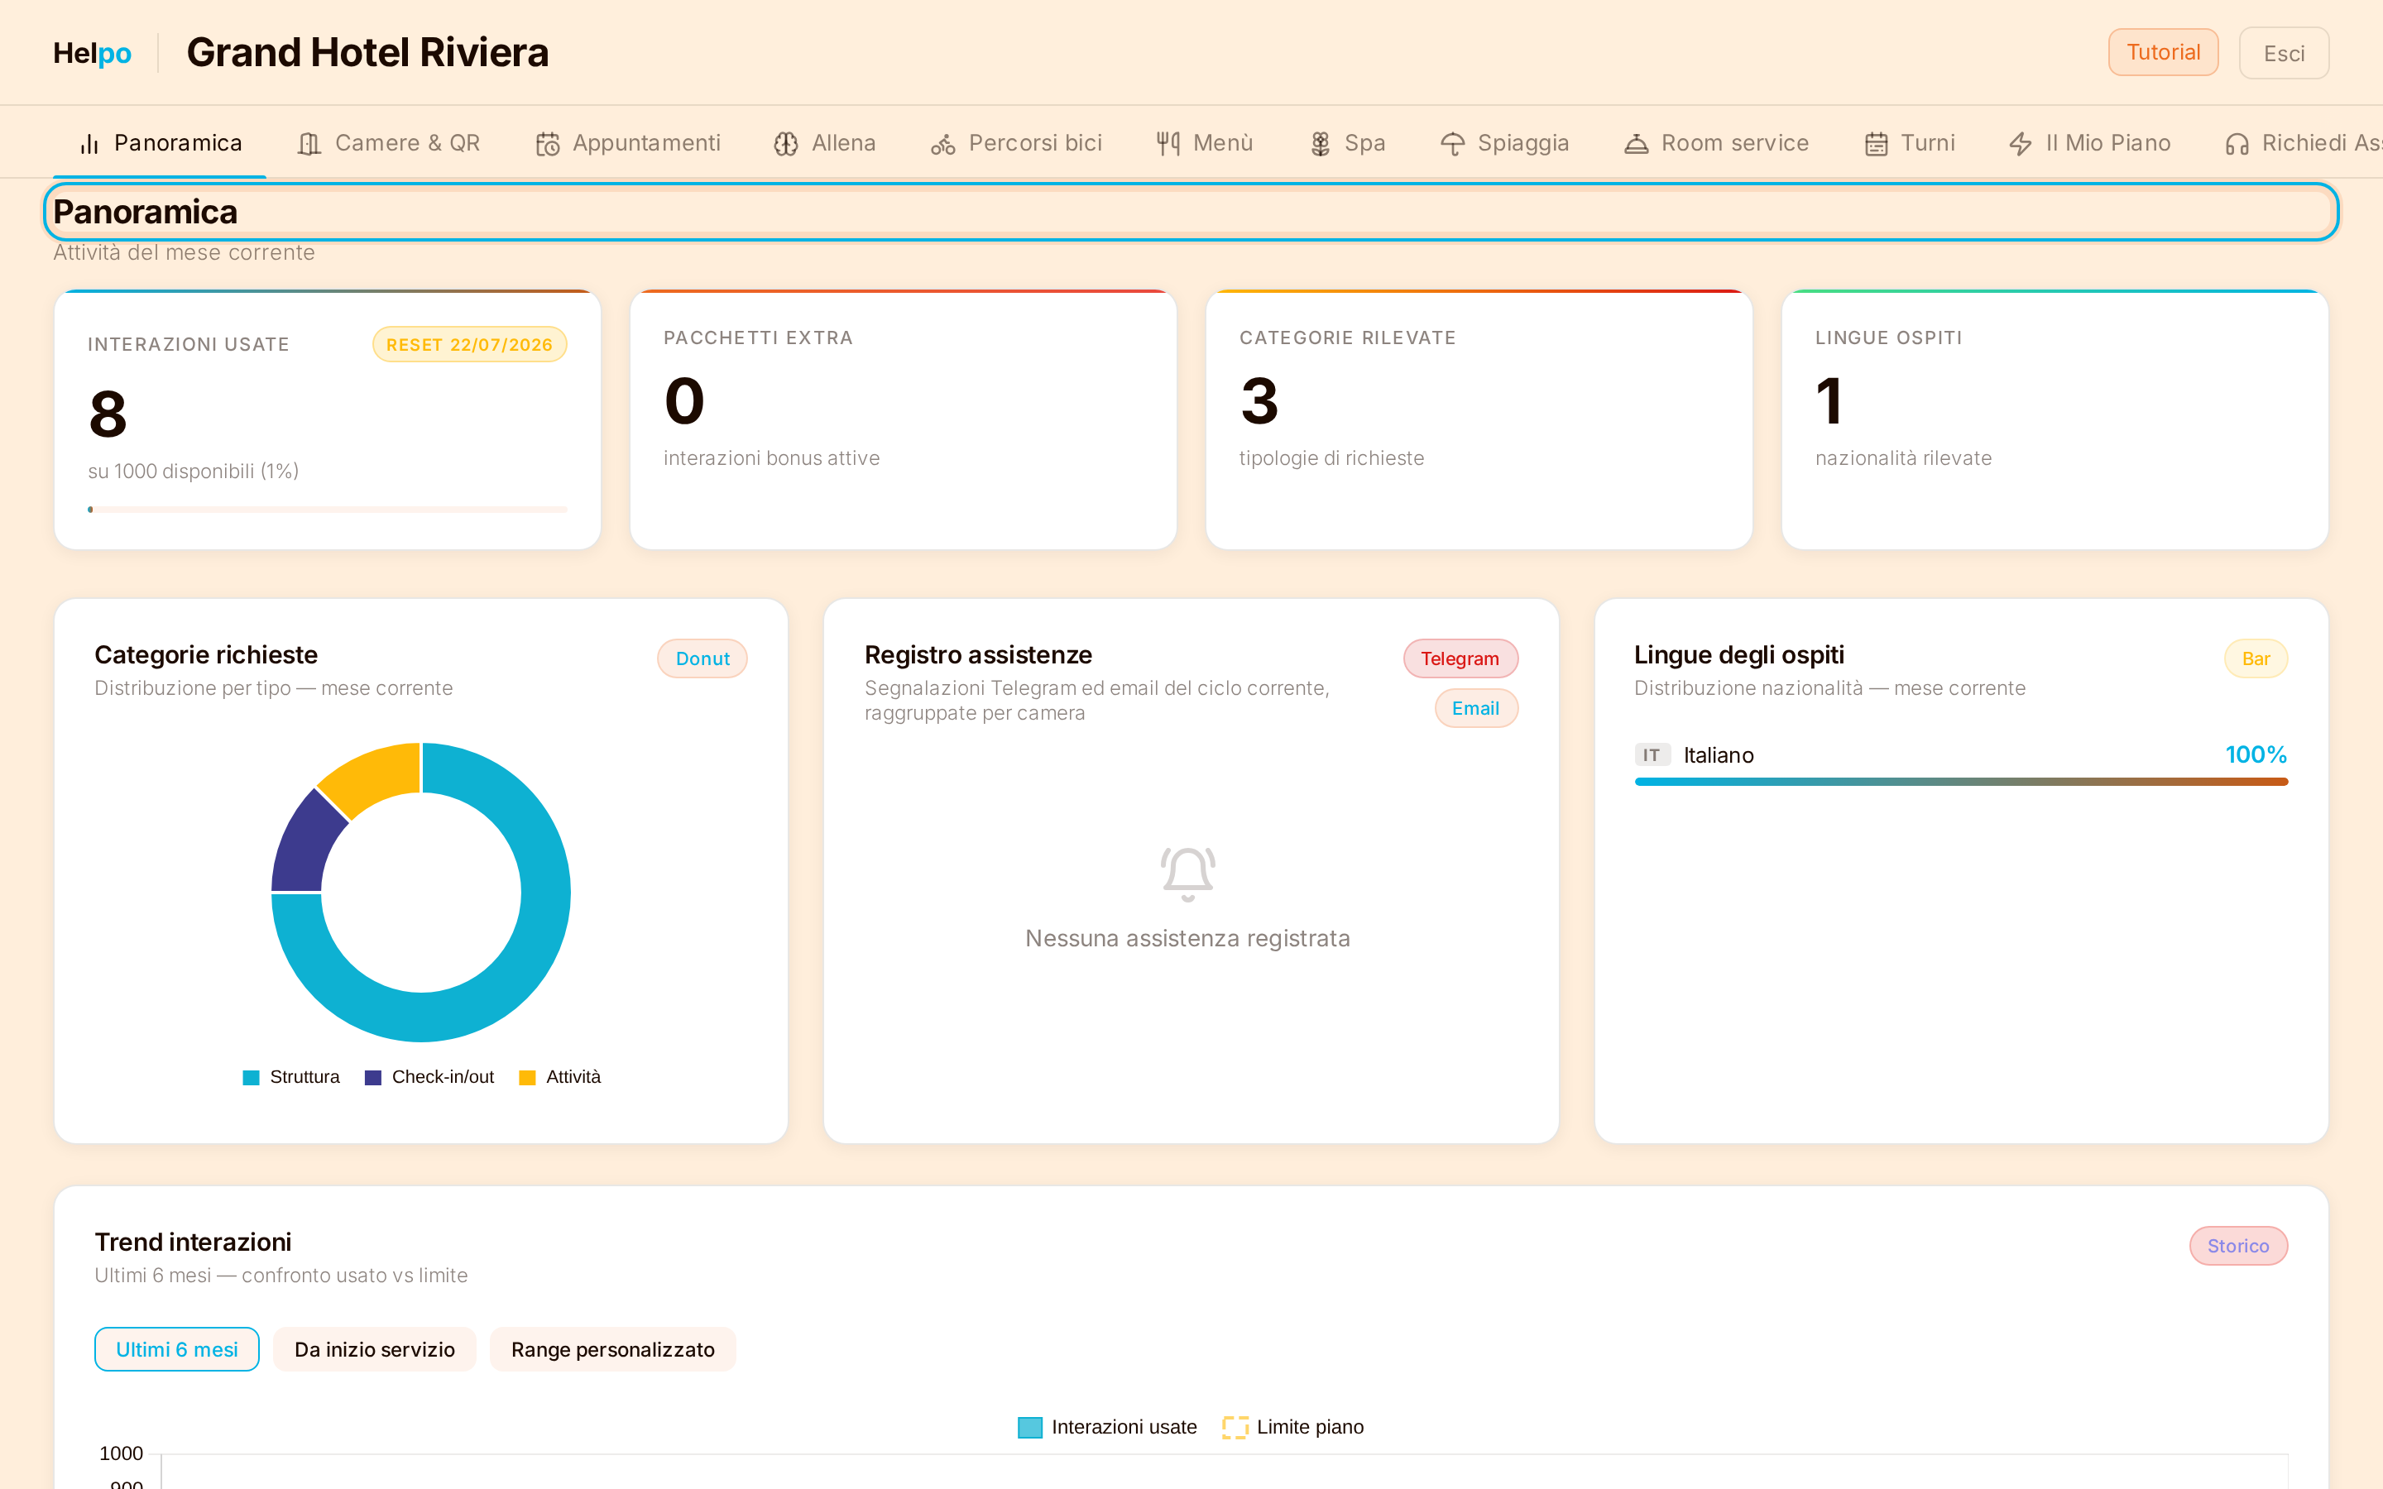The image size is (2383, 1489).
Task: Click the Email badge
Action: tap(1475, 708)
